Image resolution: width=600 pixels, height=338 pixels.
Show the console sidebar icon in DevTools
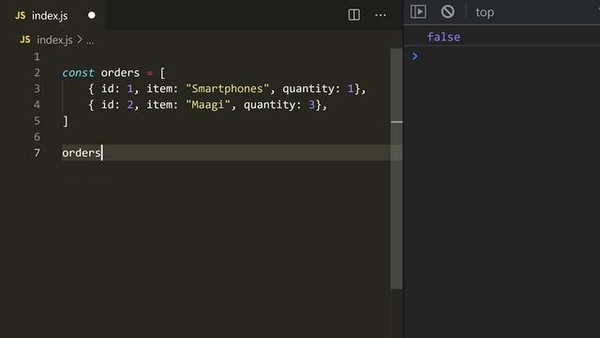(418, 11)
